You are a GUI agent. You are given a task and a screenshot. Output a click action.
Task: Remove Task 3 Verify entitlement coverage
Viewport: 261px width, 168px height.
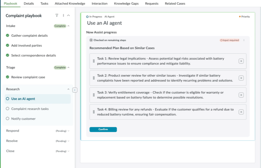[241, 95]
